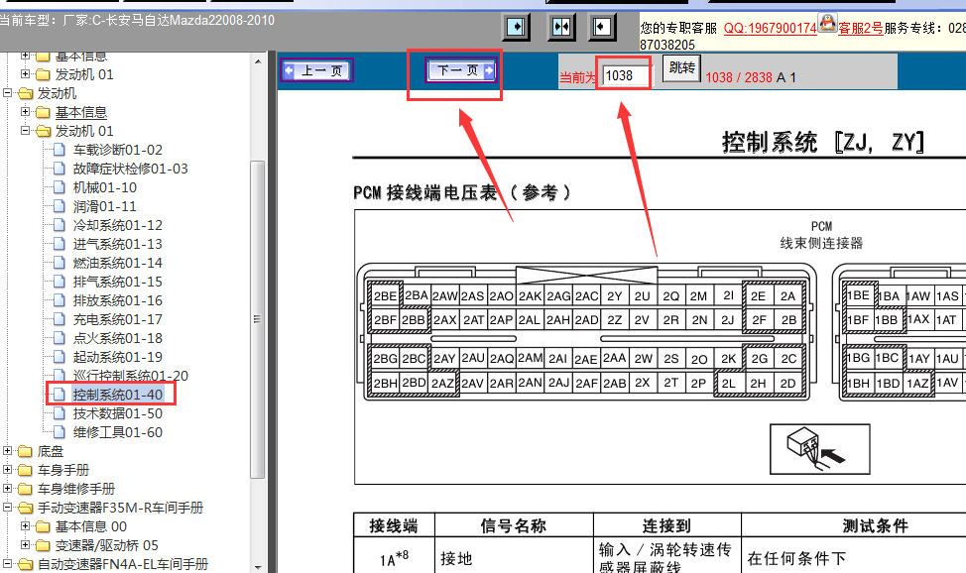Open 点火系统01-18 document
The width and height of the screenshot is (966, 573).
coord(118,338)
